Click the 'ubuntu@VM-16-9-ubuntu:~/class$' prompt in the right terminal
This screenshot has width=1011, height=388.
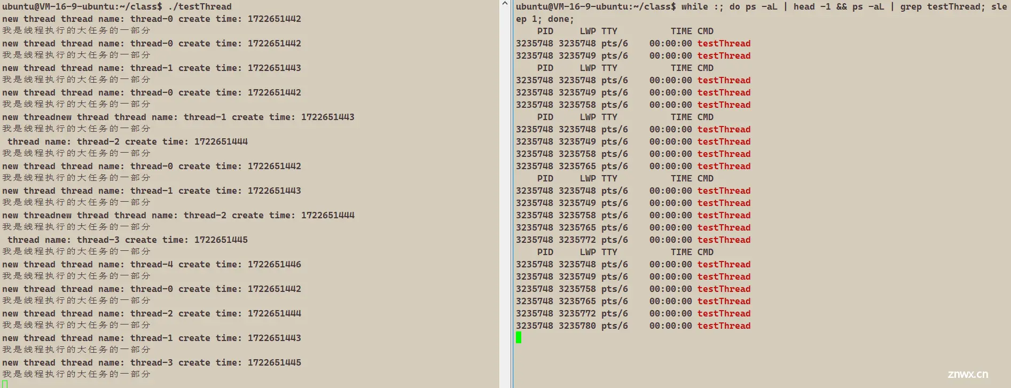coord(595,6)
